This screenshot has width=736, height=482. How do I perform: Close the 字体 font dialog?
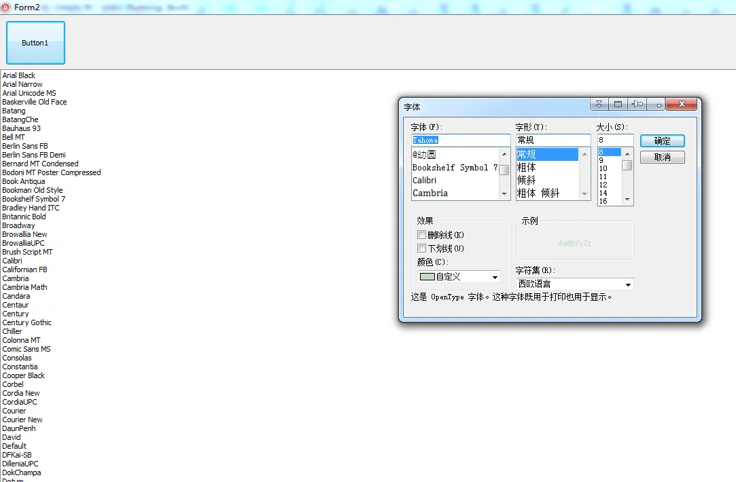(x=682, y=104)
